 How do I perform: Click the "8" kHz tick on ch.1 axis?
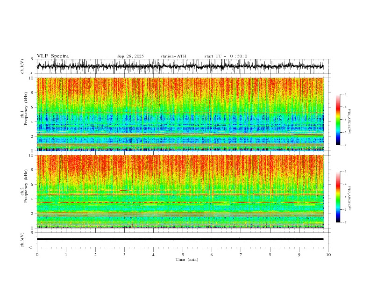click(x=33, y=93)
